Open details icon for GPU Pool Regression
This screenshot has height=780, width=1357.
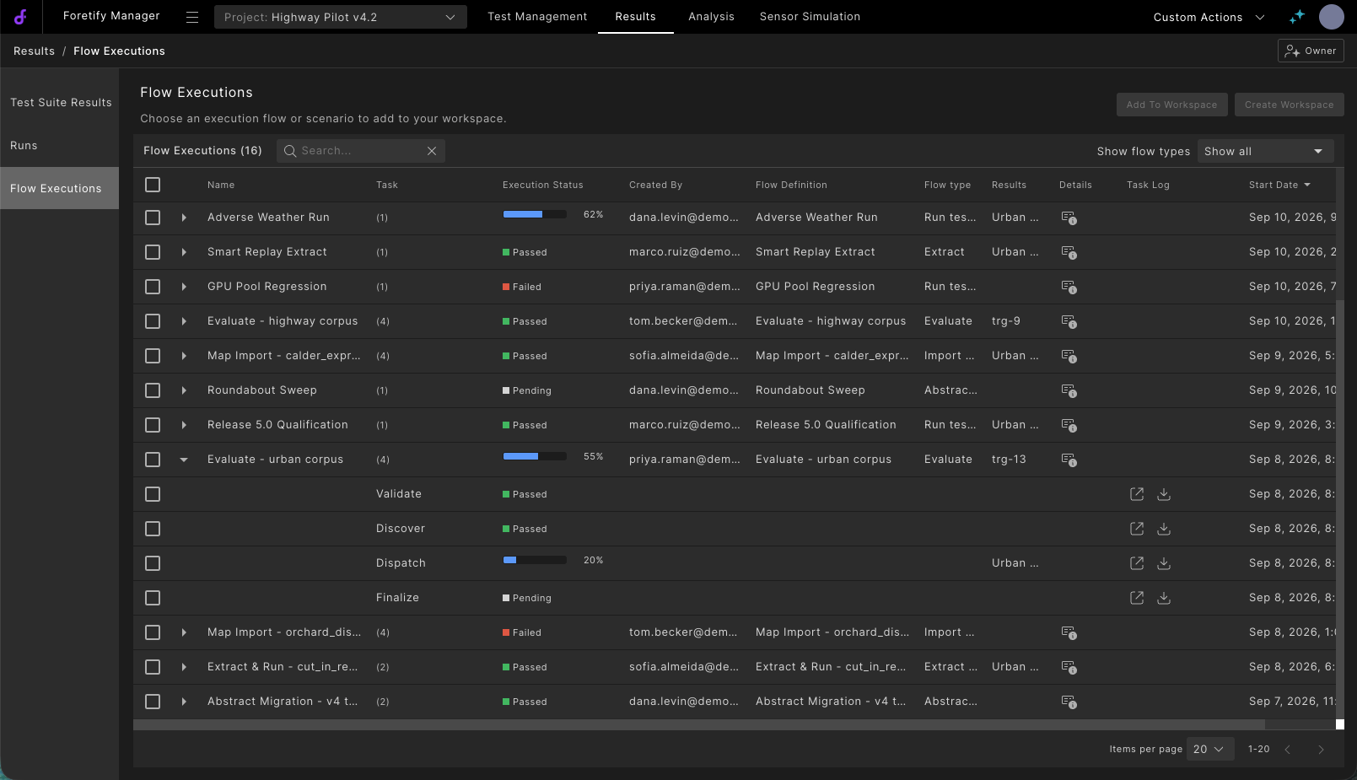tap(1069, 287)
